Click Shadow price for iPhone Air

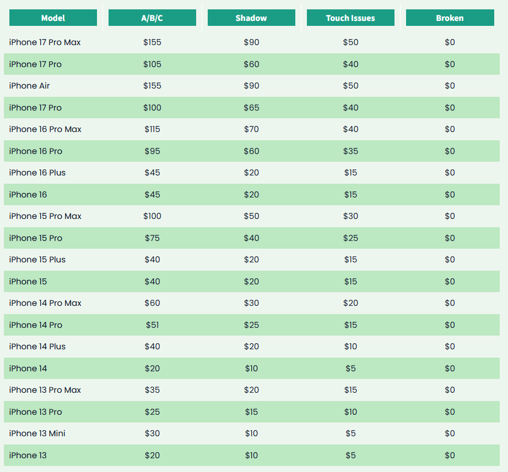pos(251,86)
